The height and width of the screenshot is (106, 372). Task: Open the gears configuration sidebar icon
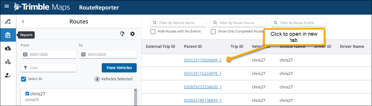coord(8,62)
